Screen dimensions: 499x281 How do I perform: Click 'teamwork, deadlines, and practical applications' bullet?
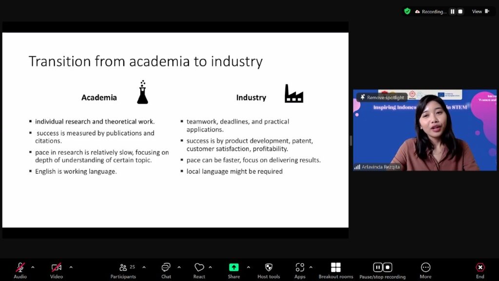(238, 125)
